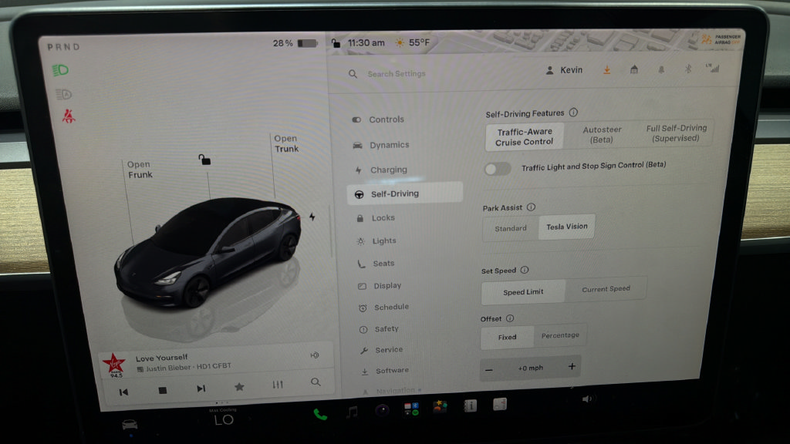Show info for Self-Driving Features
This screenshot has width=790, height=444.
[x=573, y=113]
